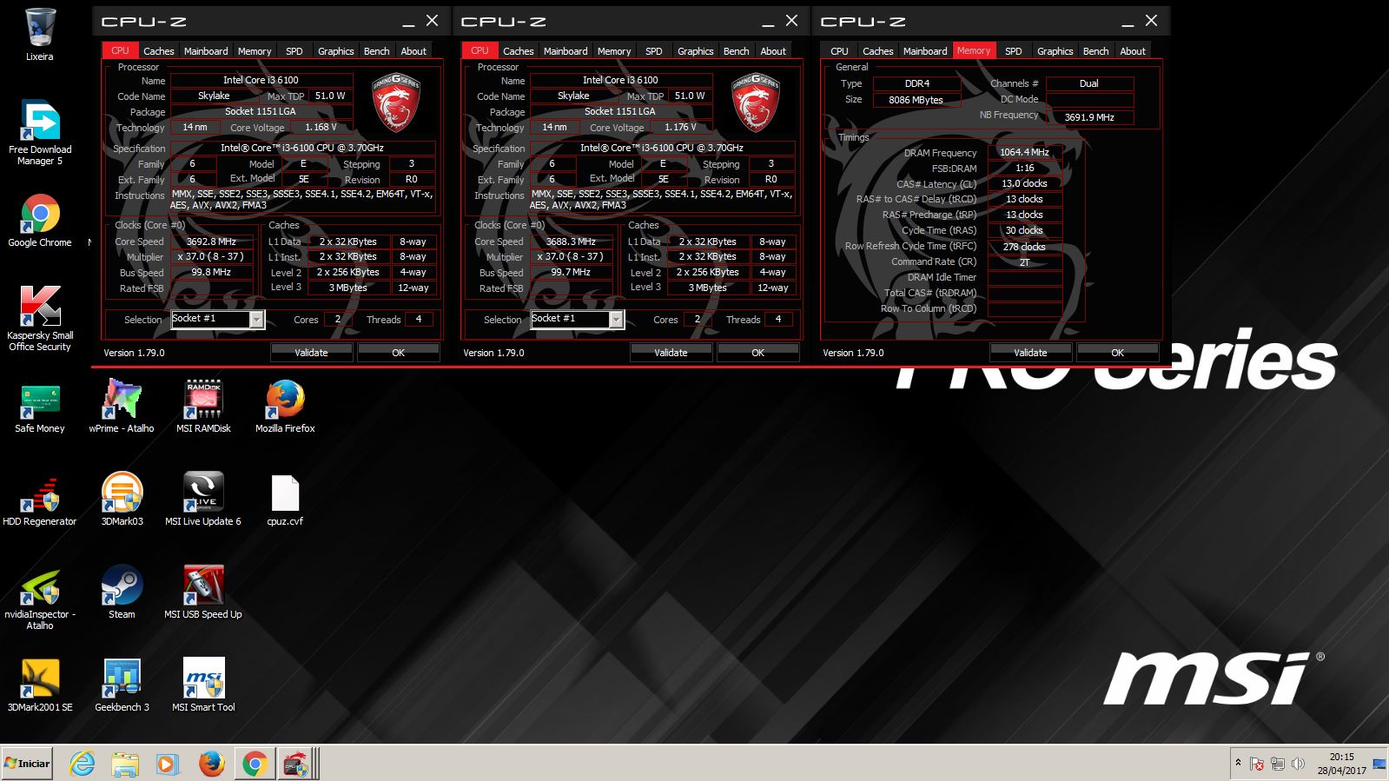Screen dimensions: 1389x781
Task: Open media player taskbar icon
Action: pyautogui.click(x=168, y=764)
